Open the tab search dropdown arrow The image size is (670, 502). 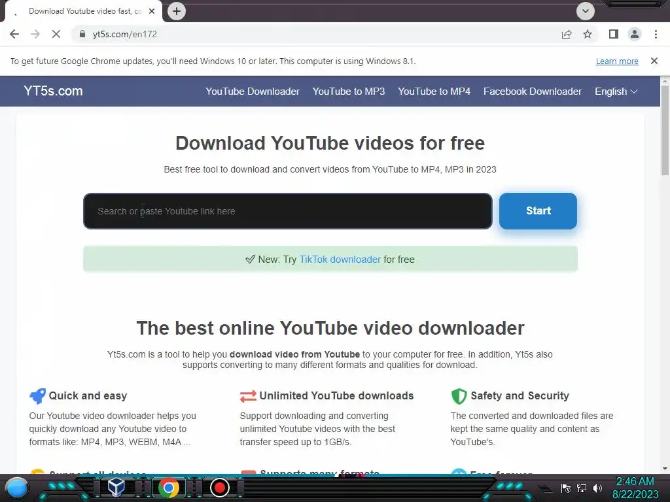point(586,11)
